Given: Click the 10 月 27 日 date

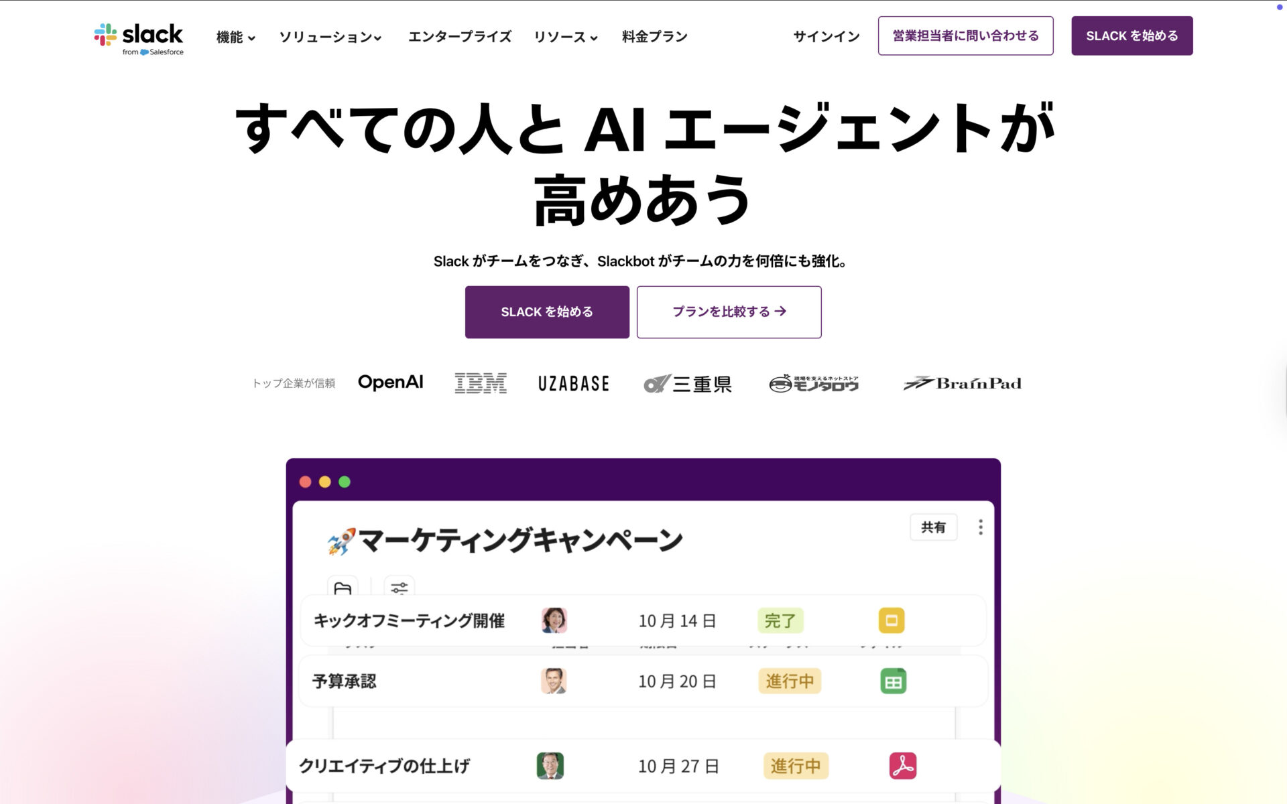Looking at the screenshot, I should [x=678, y=766].
